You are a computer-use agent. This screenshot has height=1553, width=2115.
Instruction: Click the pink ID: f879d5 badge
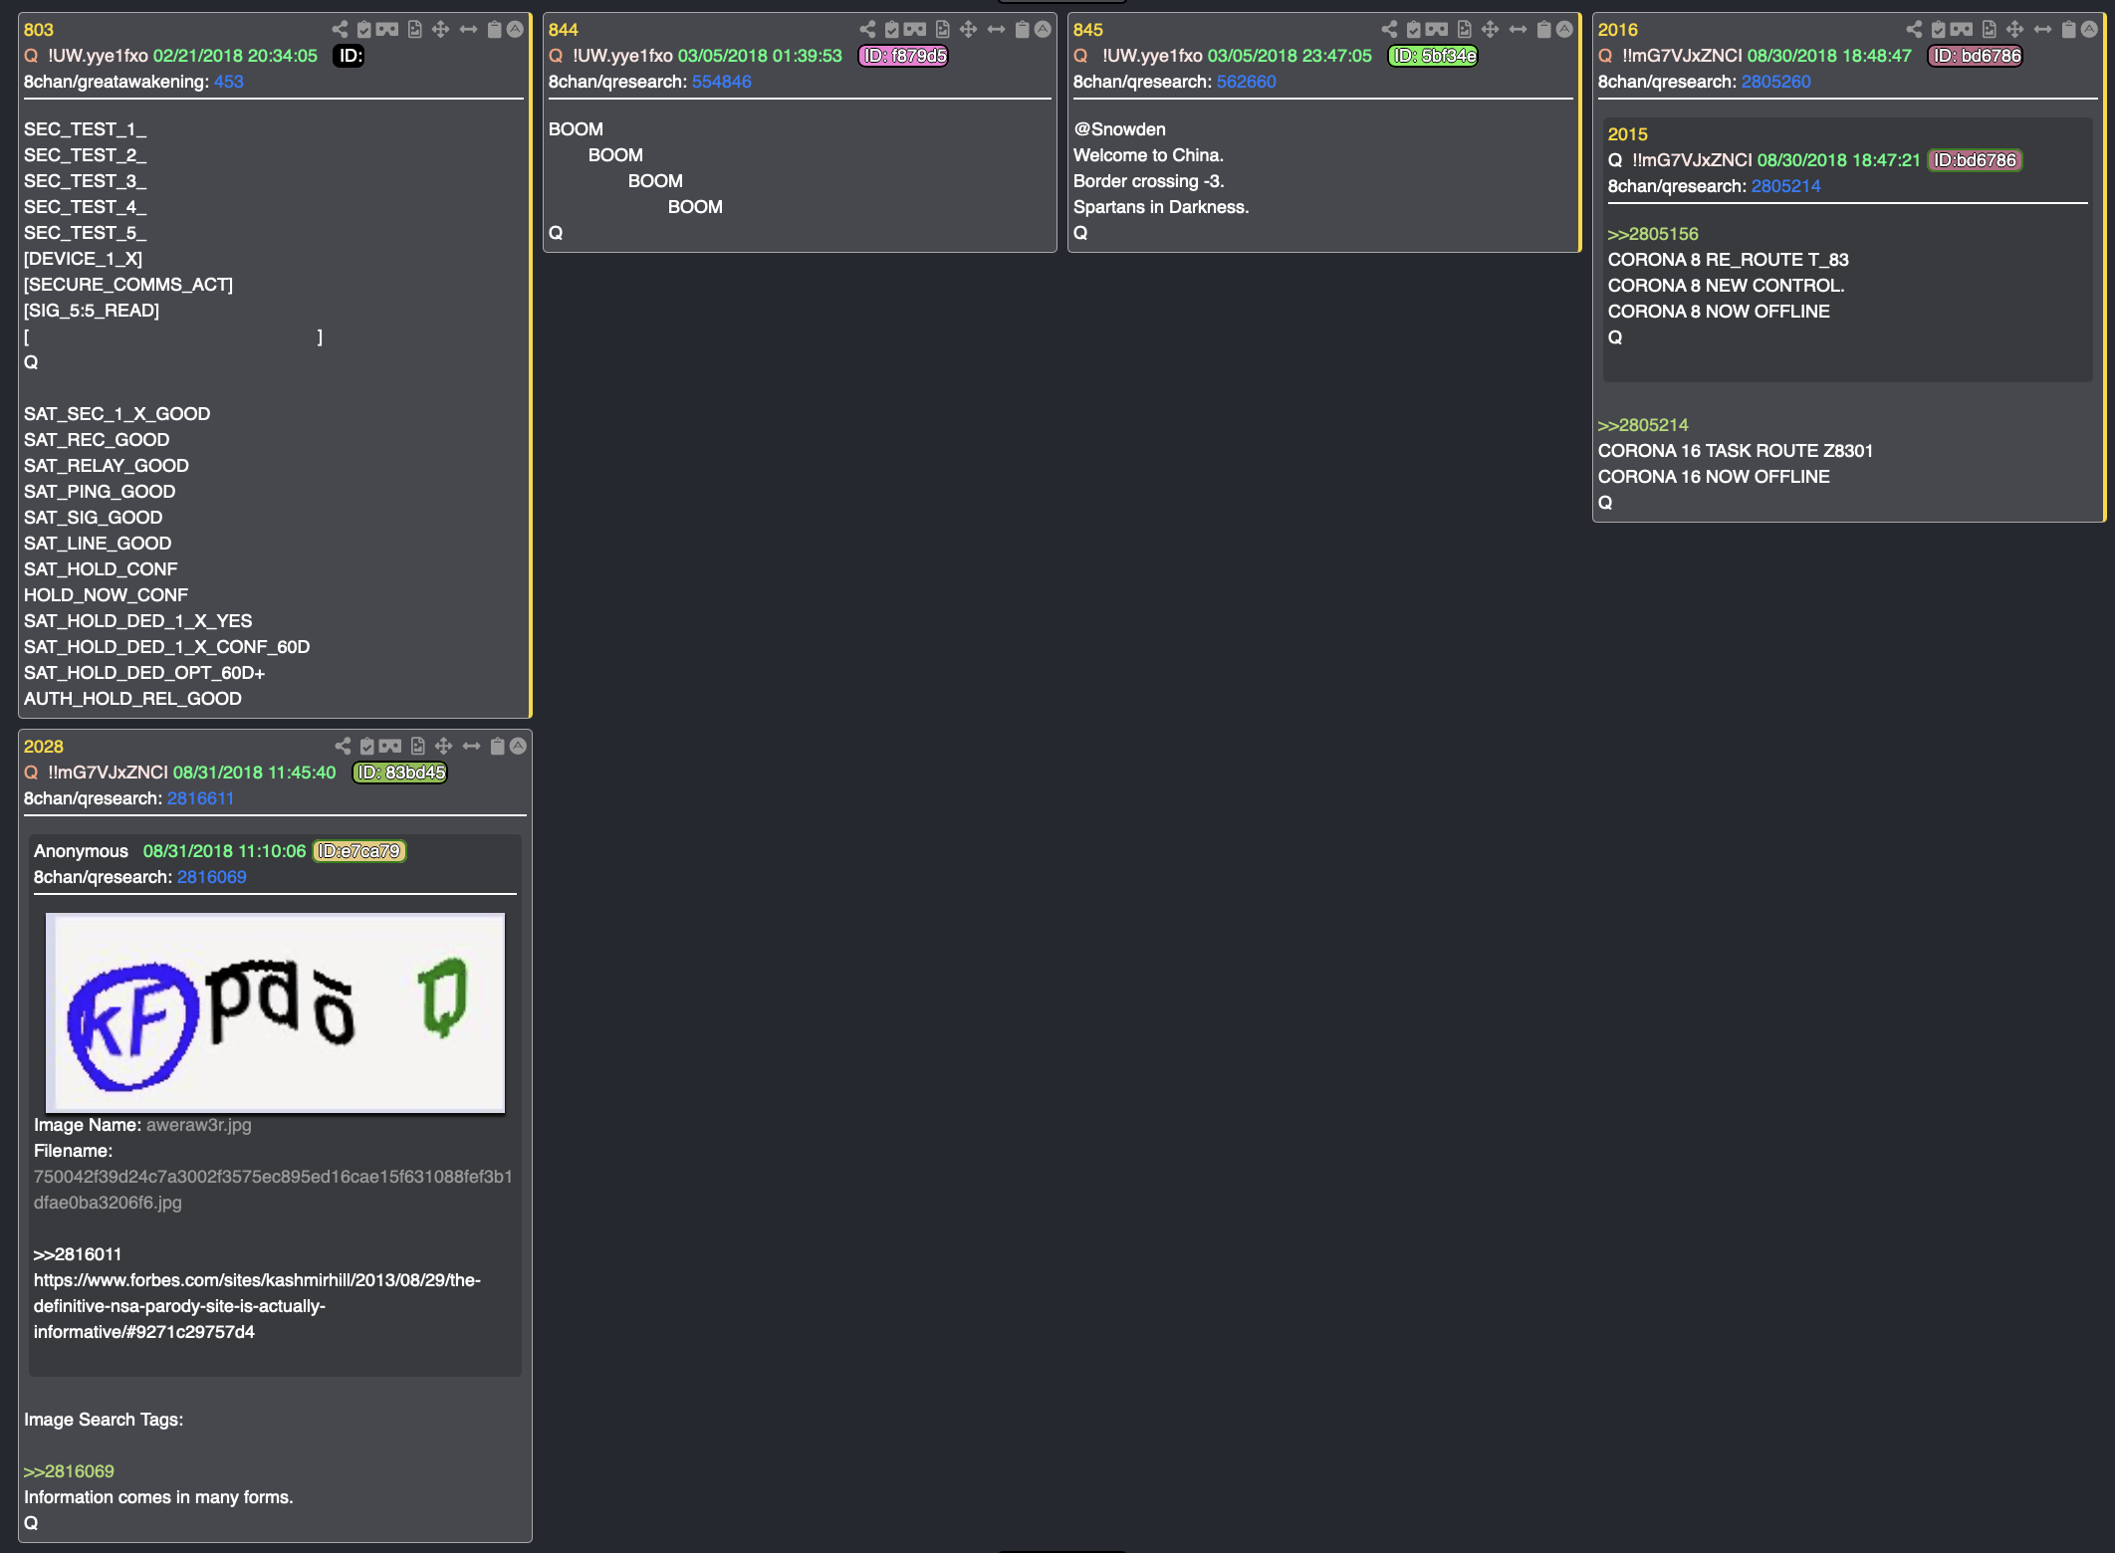pos(903,56)
